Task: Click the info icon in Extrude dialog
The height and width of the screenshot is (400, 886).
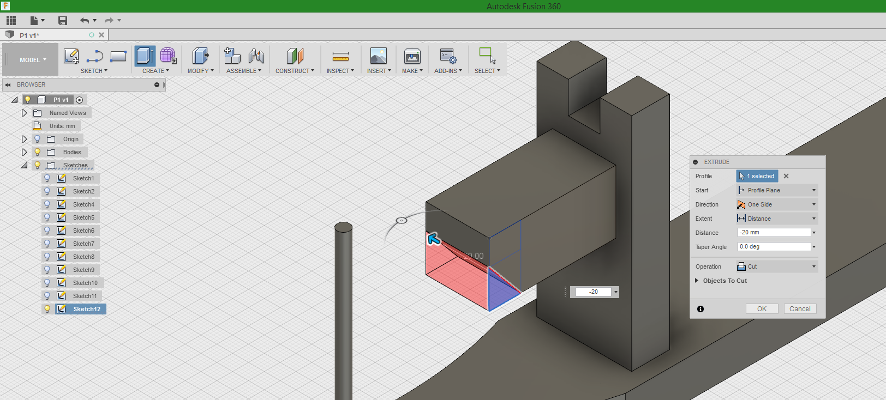Action: coord(701,309)
